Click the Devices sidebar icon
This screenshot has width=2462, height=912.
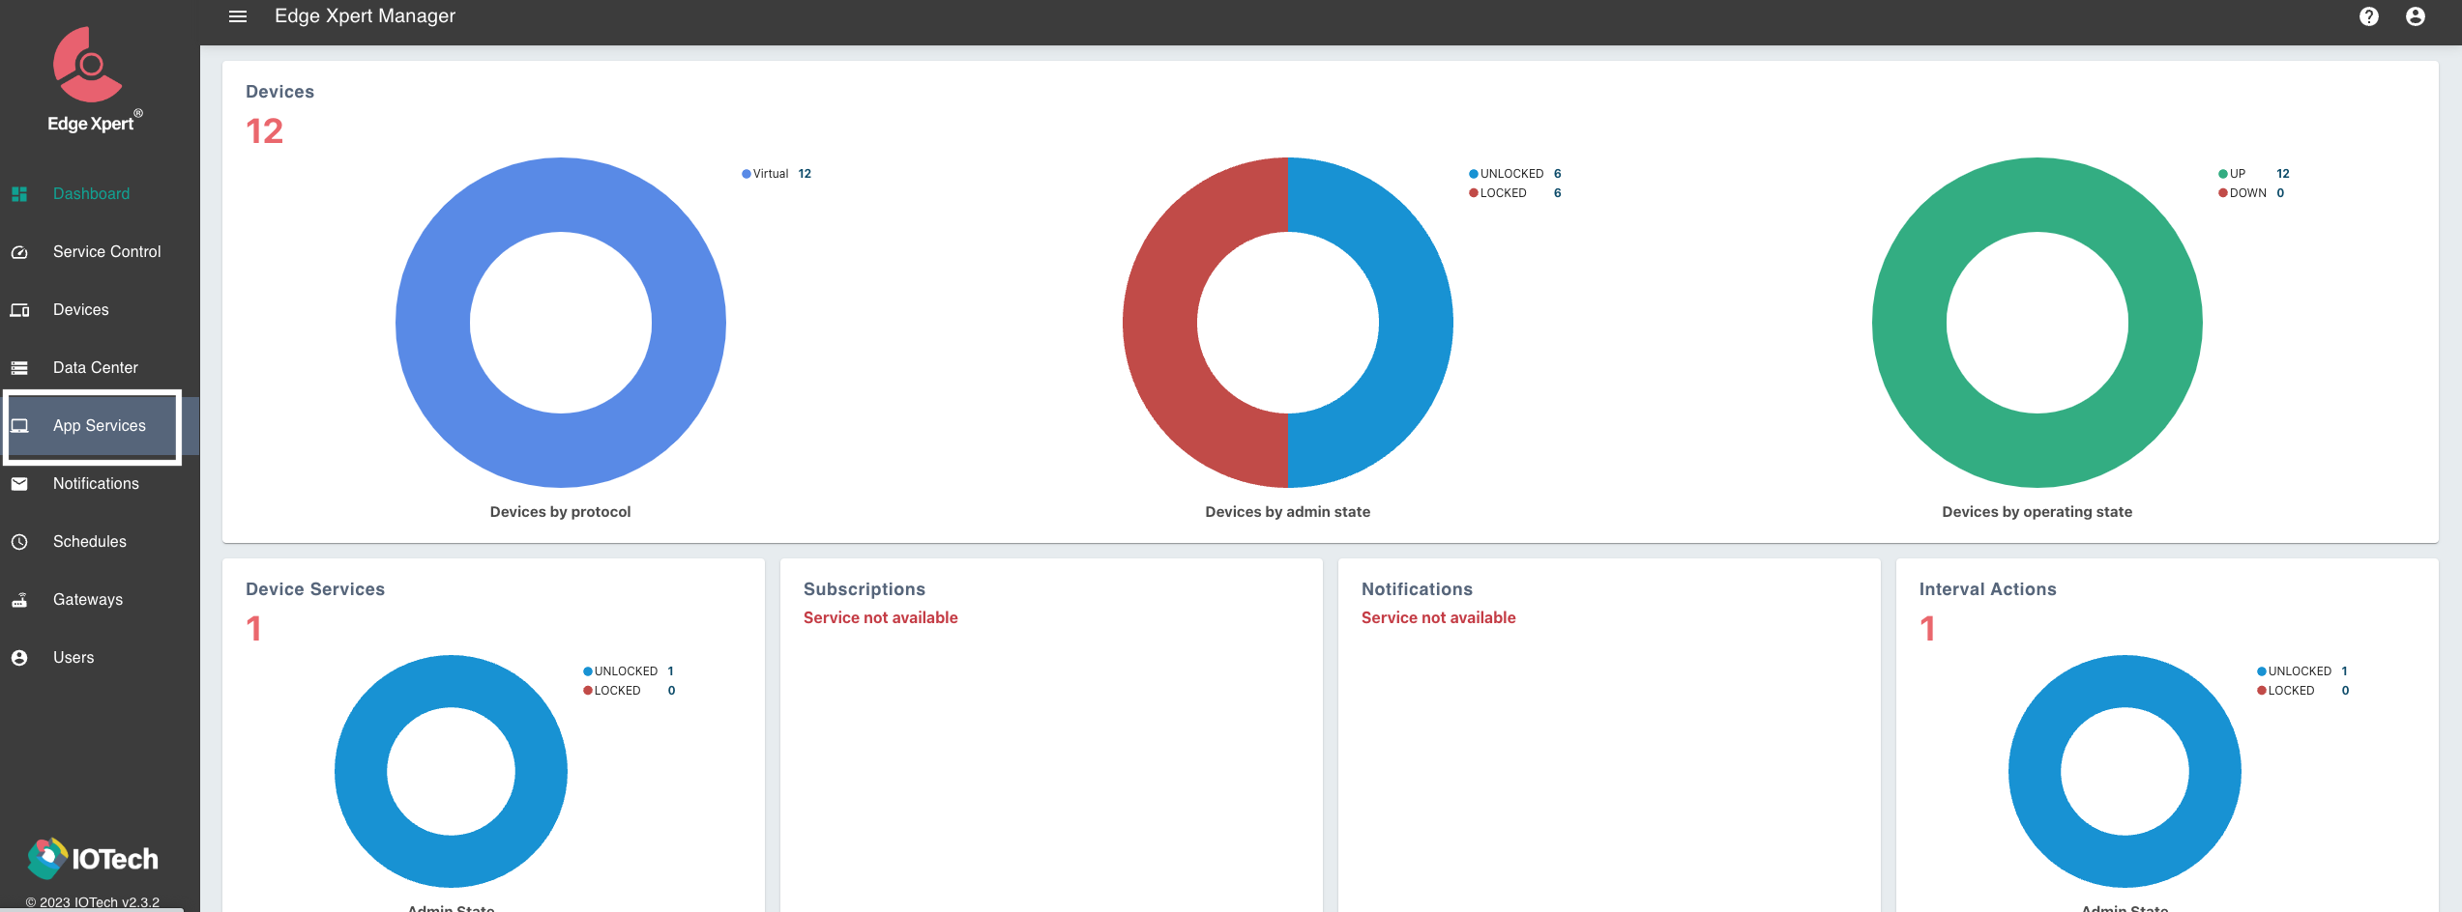pyautogui.click(x=19, y=310)
